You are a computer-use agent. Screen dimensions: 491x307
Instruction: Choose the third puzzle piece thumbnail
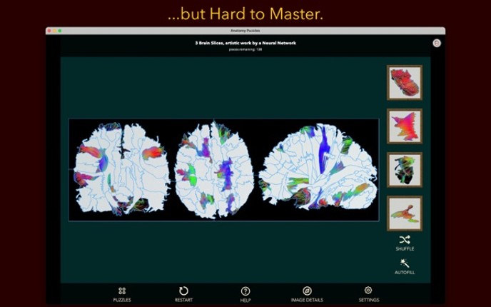405,170
